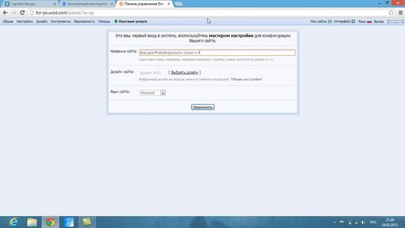Switch keyboard language via РУС indicator
This screenshot has height=228, width=405.
click(373, 222)
